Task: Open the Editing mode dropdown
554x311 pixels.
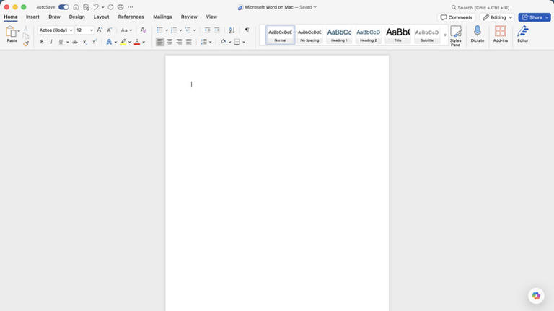Action: tap(498, 17)
